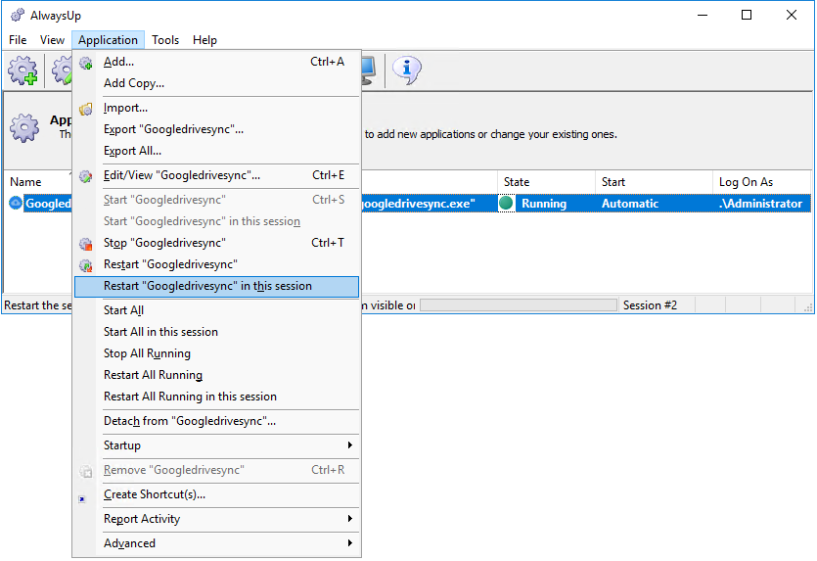Open the Tools menu
This screenshot has width=817, height=561.
pos(165,39)
